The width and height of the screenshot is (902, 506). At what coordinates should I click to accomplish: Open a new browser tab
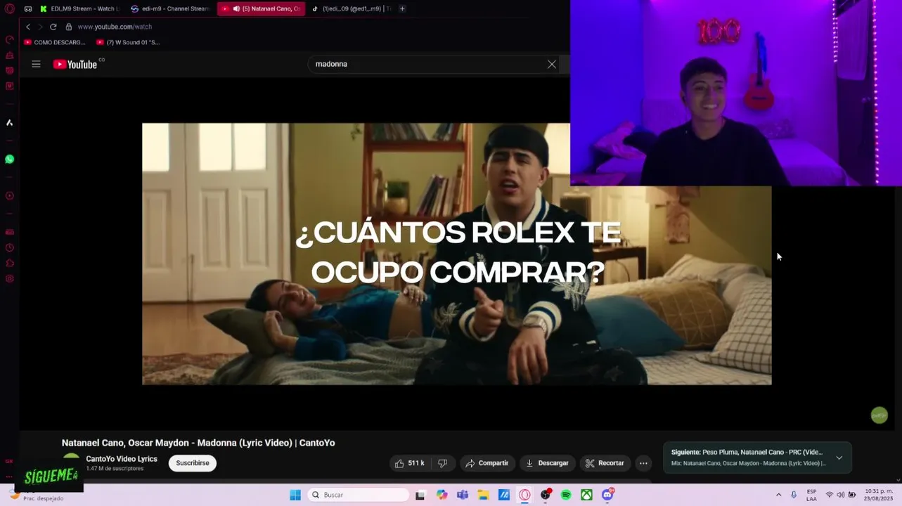402,8
